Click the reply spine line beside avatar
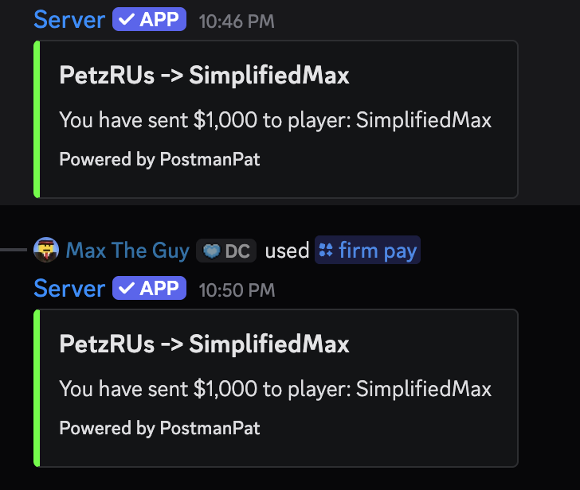This screenshot has width=580, height=490. (14, 250)
